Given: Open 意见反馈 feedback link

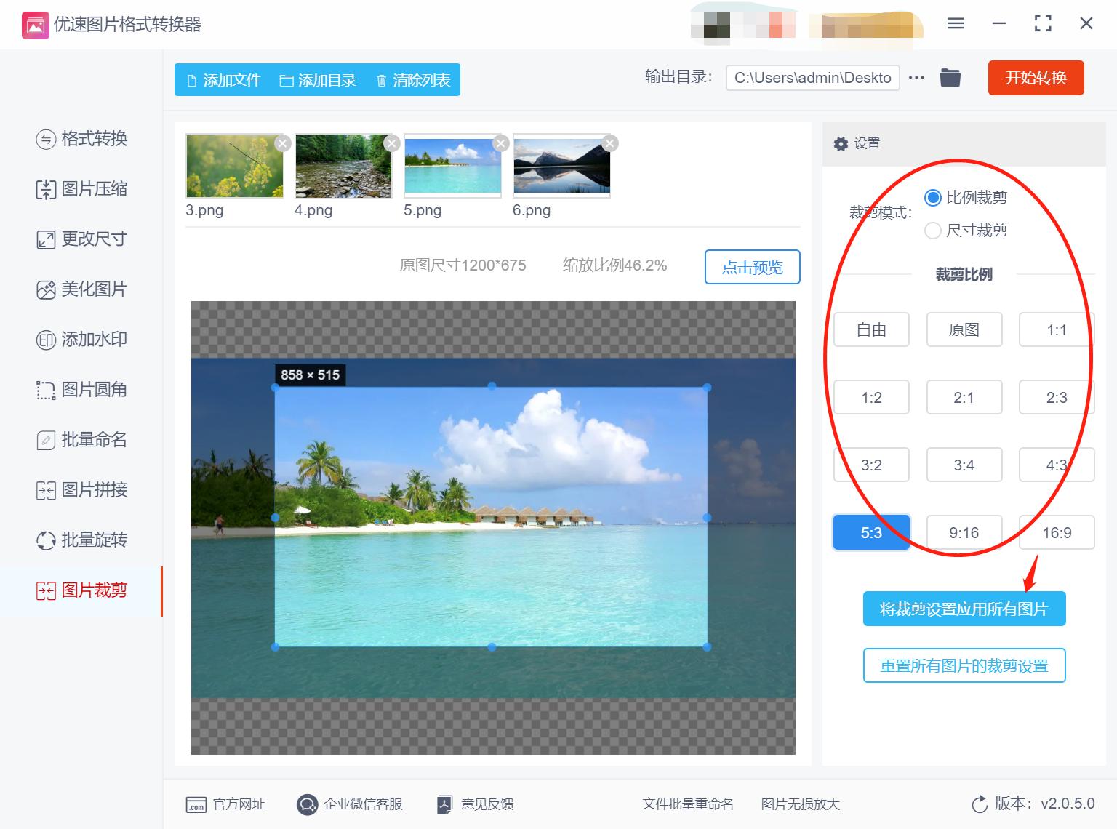Looking at the screenshot, I should pos(475,804).
